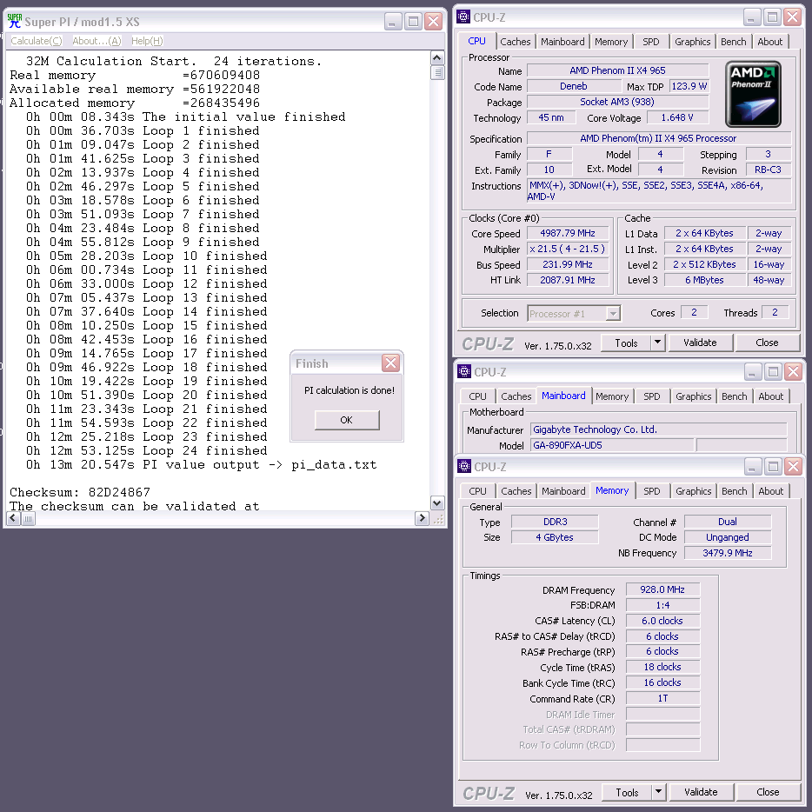This screenshot has width=812, height=812.
Task: Confirm PI calculation done with OK
Action: pos(346,420)
